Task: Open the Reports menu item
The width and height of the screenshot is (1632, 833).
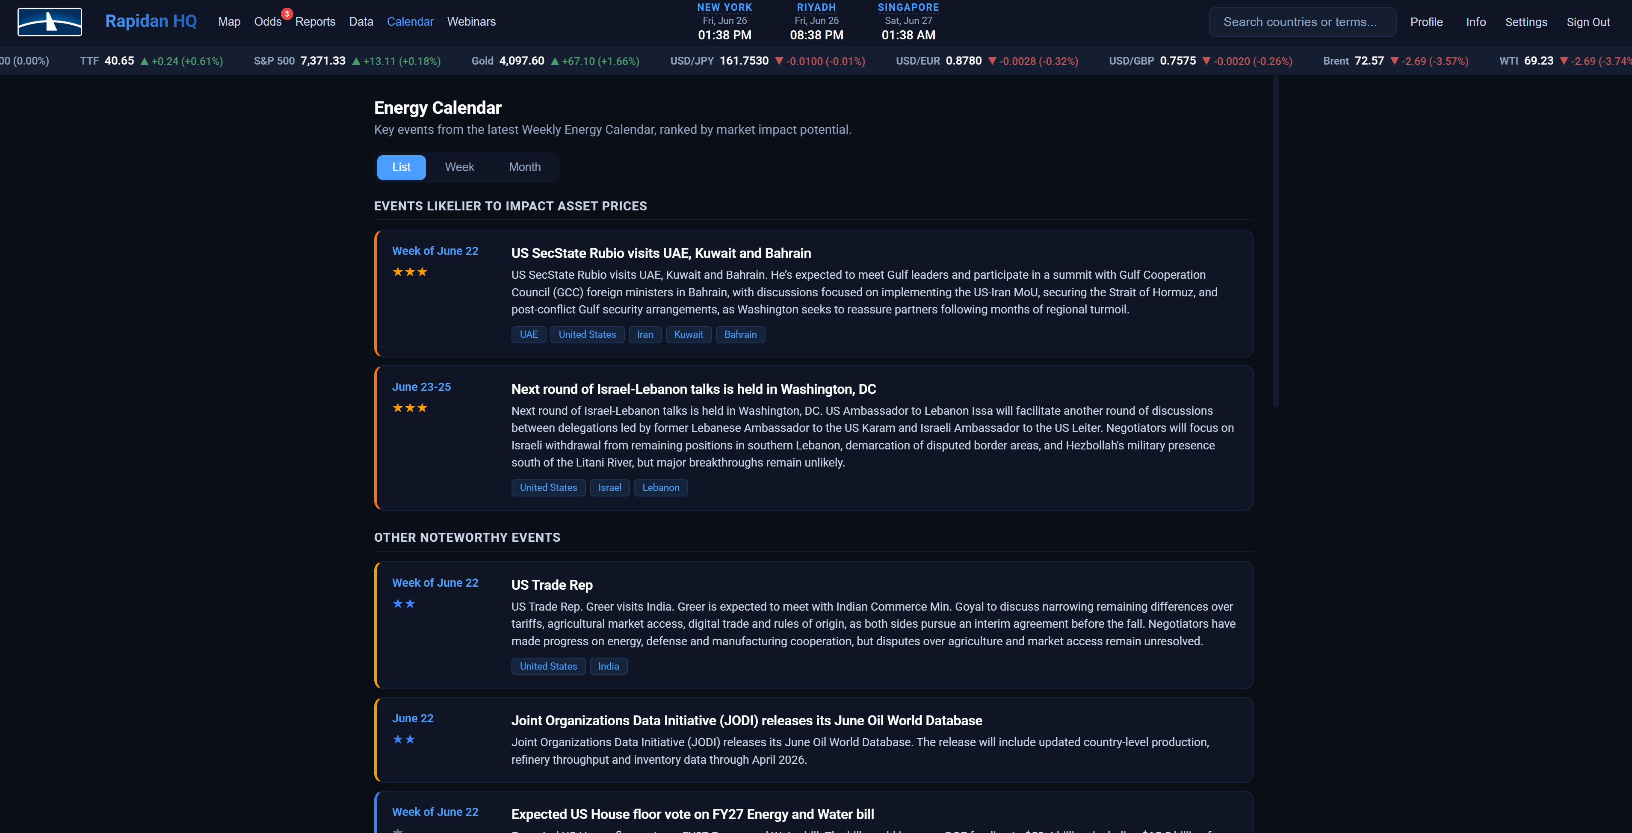Action: click(x=316, y=21)
